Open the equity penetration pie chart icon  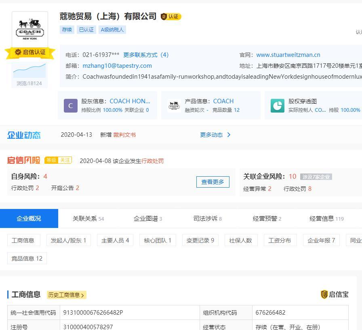point(277,106)
